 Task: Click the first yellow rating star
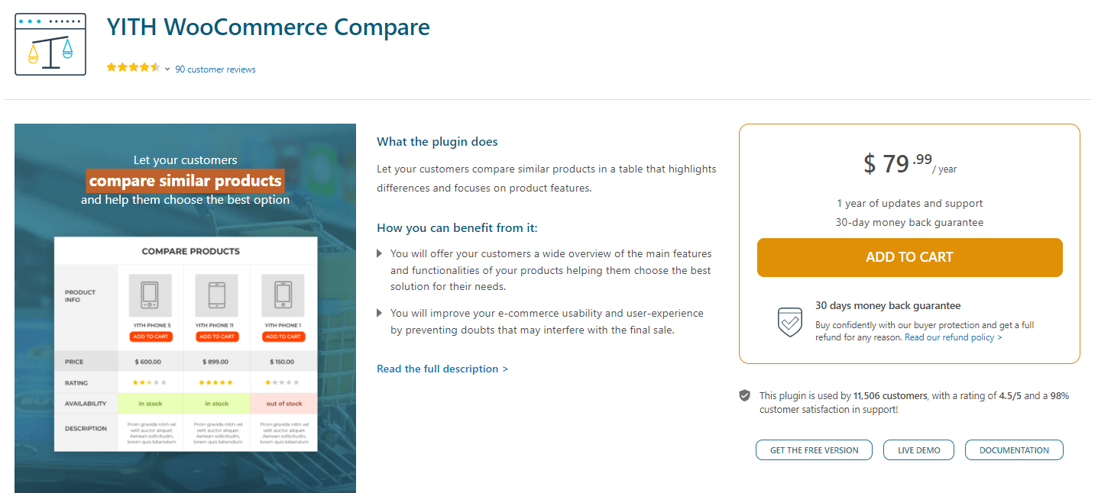tap(112, 67)
